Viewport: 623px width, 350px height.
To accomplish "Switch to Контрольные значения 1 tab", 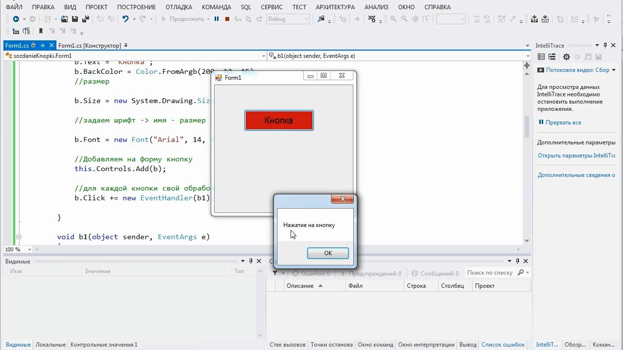I will [x=104, y=345].
